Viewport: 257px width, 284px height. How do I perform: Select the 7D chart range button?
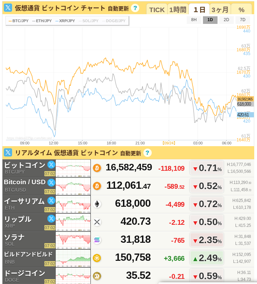[242, 20]
